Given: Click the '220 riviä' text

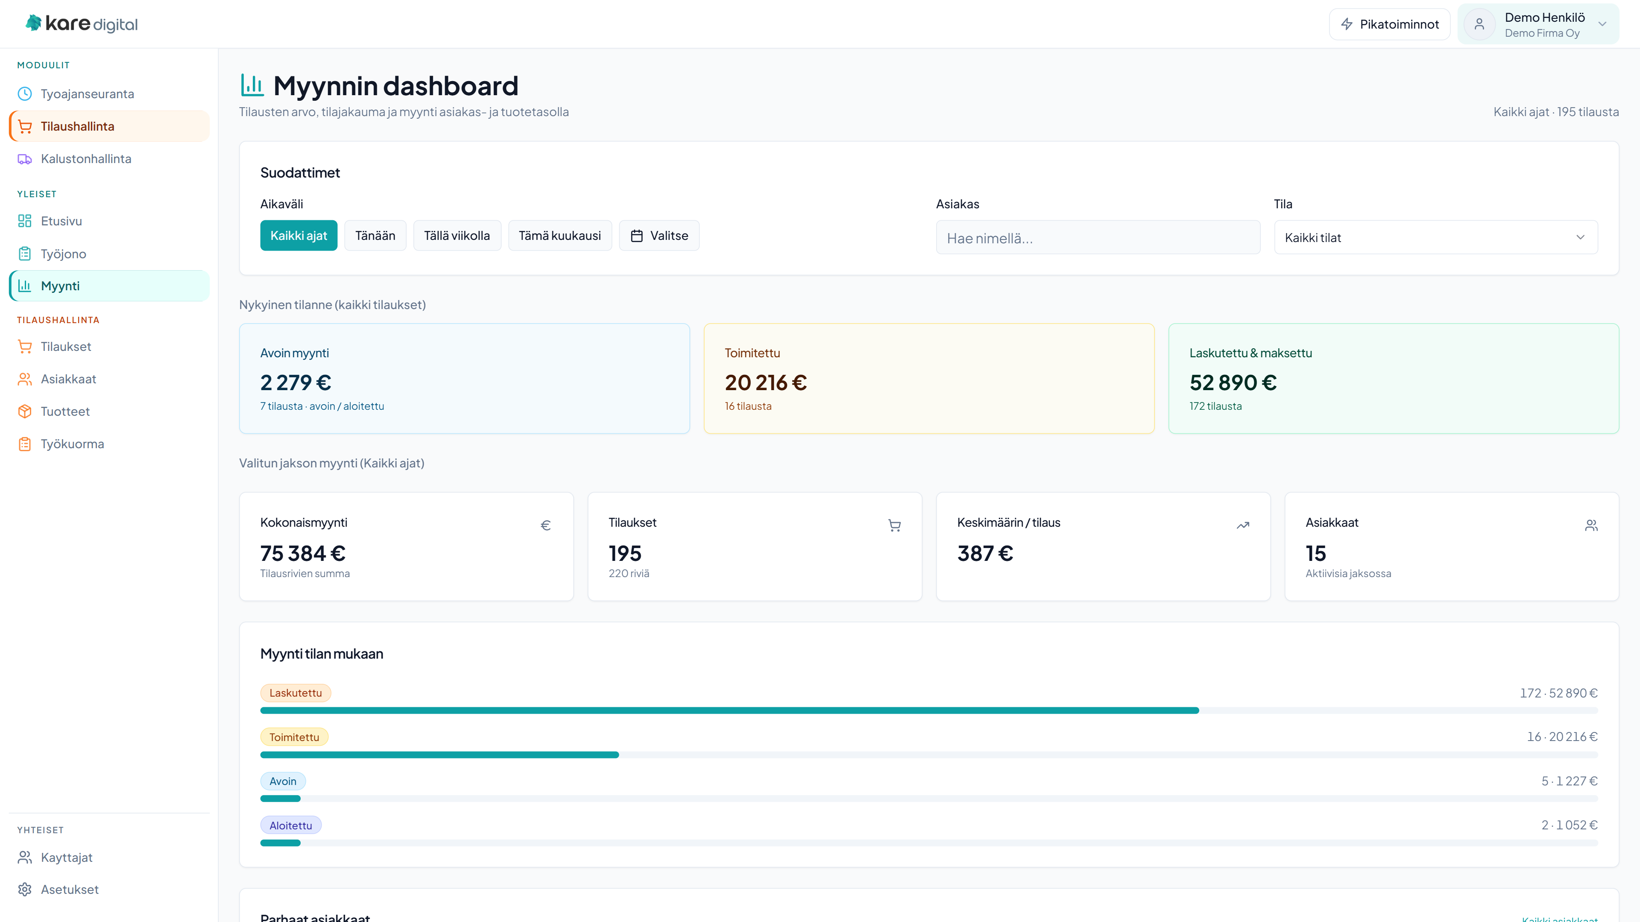Looking at the screenshot, I should 629,573.
